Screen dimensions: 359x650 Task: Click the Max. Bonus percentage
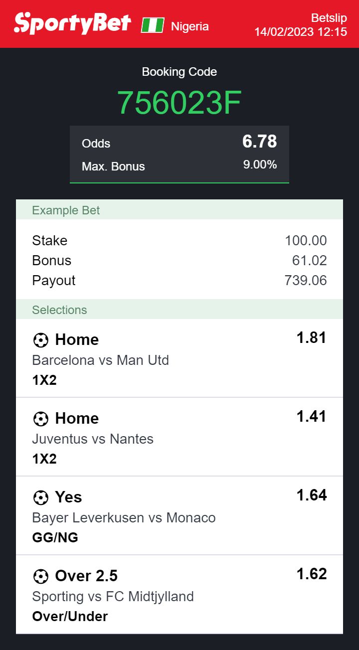coord(260,165)
